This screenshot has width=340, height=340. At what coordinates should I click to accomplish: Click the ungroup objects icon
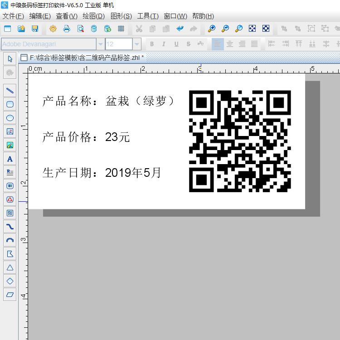click(x=325, y=29)
